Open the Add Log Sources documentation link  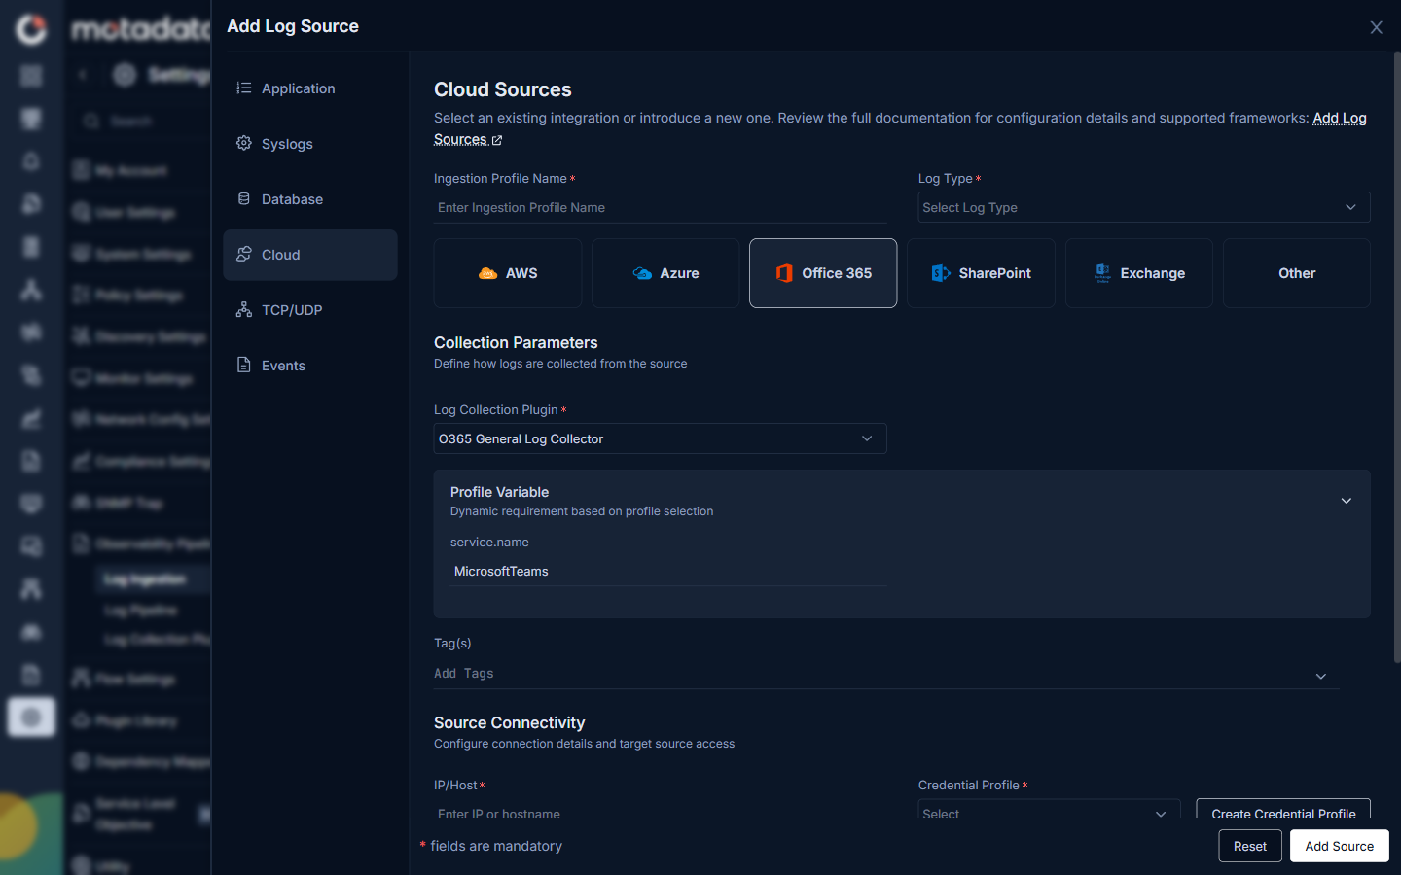pos(1340,118)
